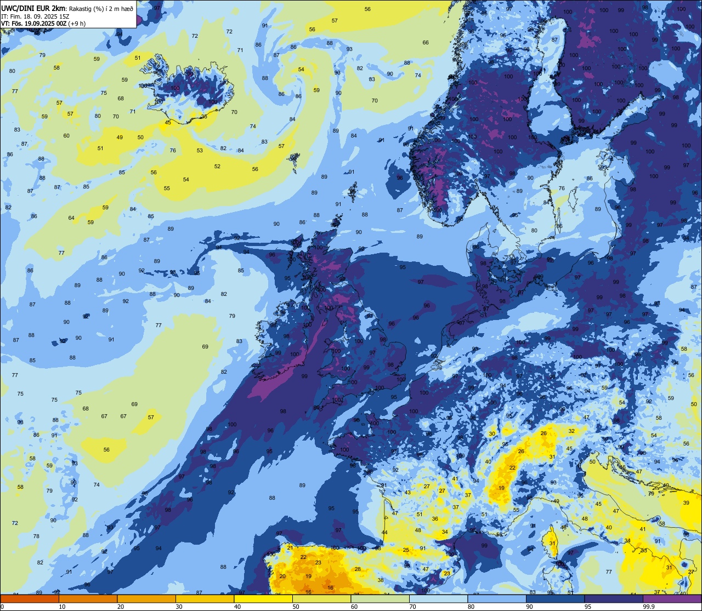Click the "54" value inside the swirl east of Iceland
Image resolution: width=702 pixels, height=611 pixels.
click(x=301, y=70)
